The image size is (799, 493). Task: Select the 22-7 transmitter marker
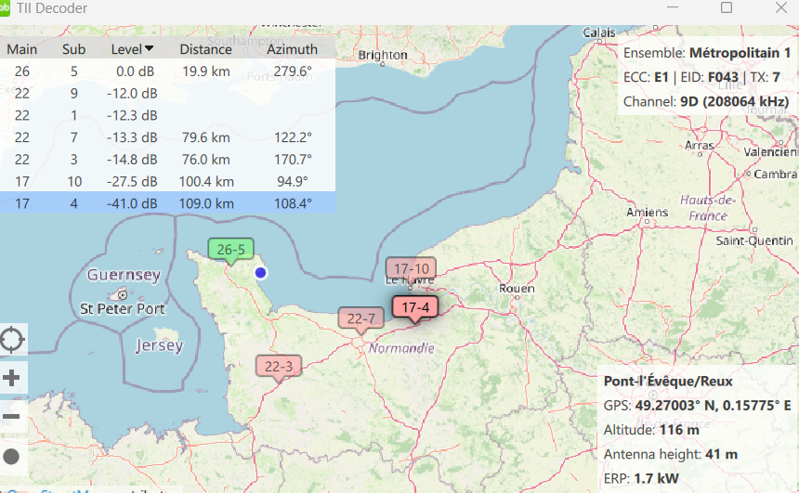click(x=361, y=319)
